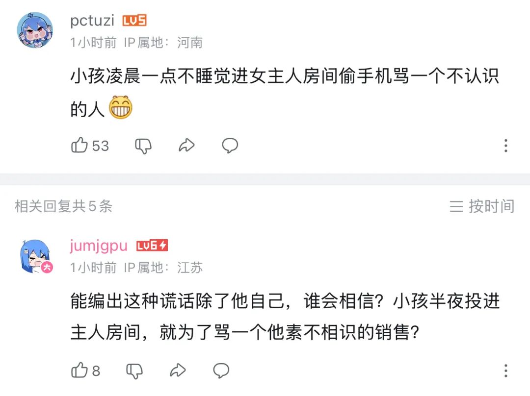Open pctuzi username link
Viewport: 530px width, 396px height.
tap(92, 21)
